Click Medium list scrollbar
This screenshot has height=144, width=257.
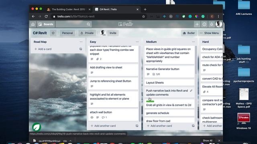(196, 60)
